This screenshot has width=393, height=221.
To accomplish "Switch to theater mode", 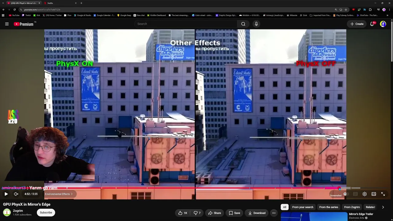I will tap(374, 194).
